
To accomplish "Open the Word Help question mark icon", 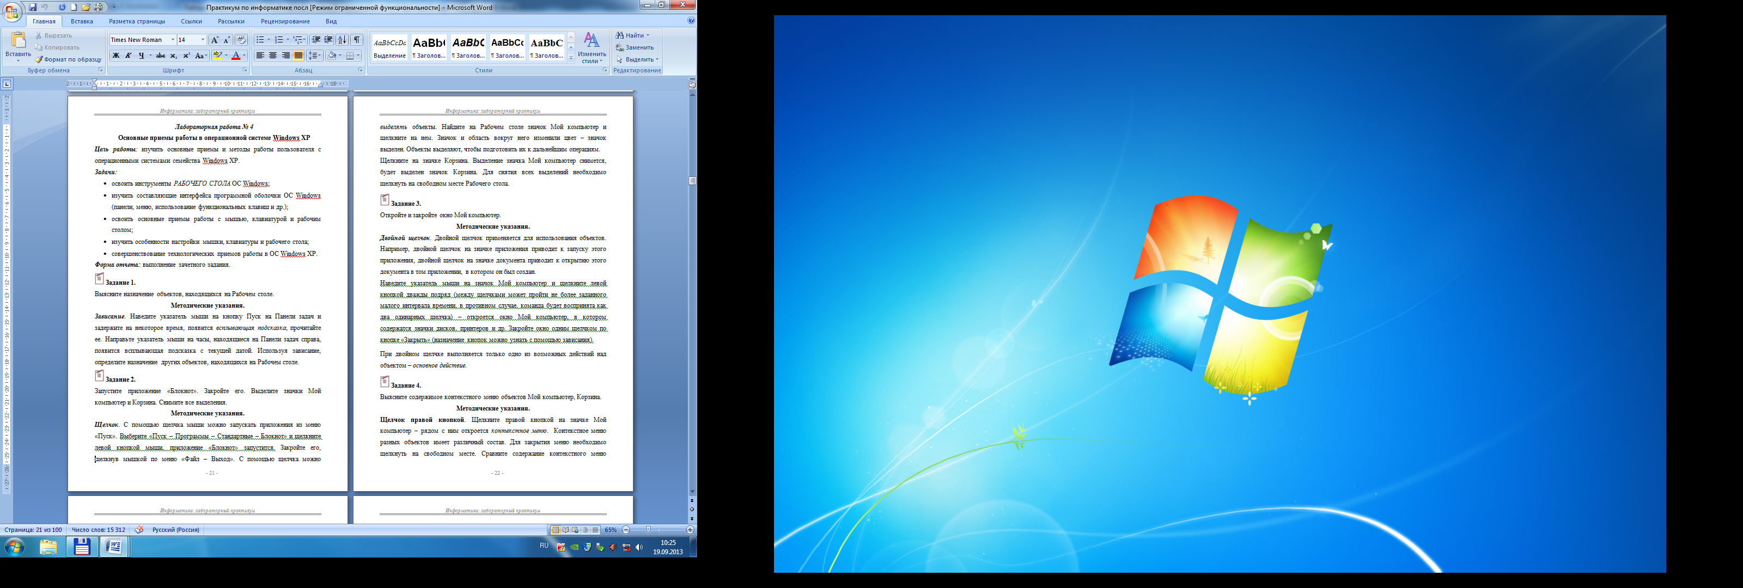I will click(x=691, y=20).
